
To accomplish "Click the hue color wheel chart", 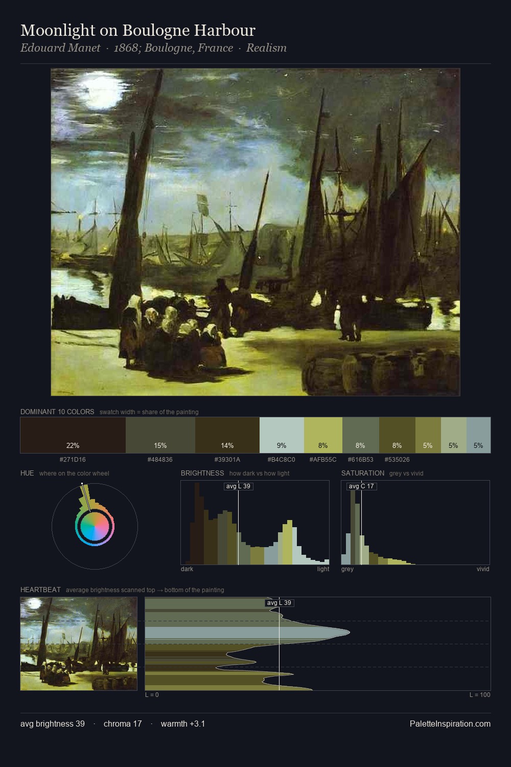I will click(95, 526).
